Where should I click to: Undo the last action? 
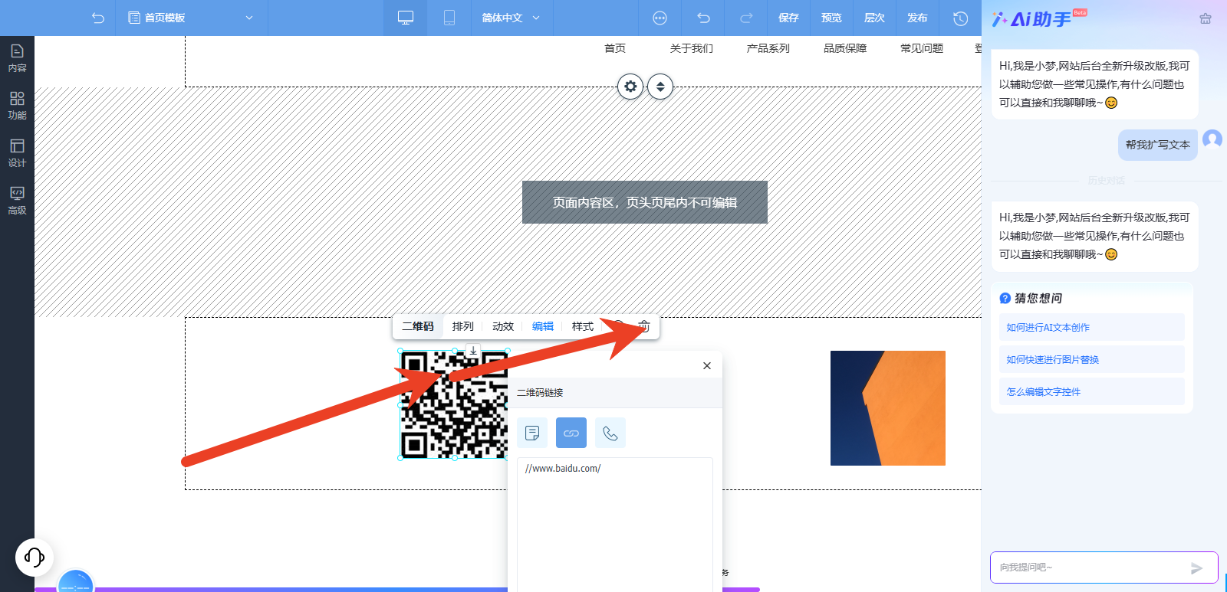703,18
